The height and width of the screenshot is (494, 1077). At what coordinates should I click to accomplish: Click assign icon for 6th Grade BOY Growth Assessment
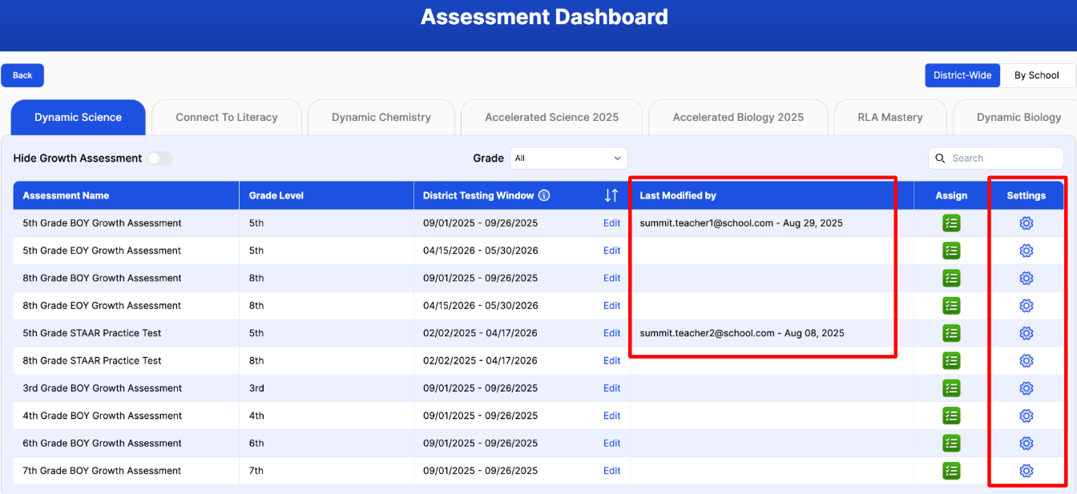point(951,443)
